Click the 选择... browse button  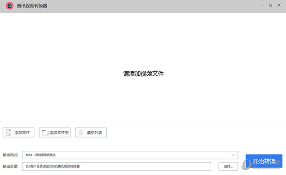(228, 166)
